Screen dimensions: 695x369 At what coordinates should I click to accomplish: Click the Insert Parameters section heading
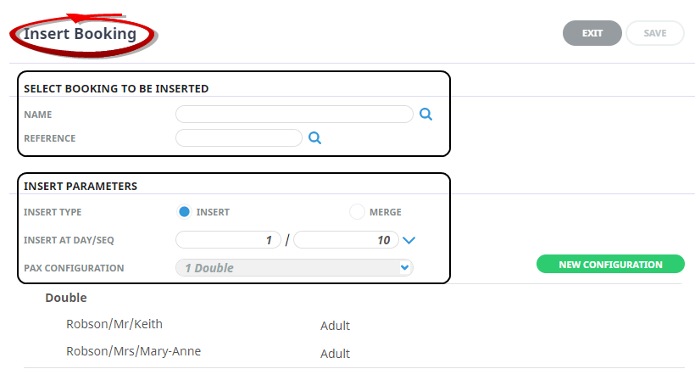coord(81,186)
